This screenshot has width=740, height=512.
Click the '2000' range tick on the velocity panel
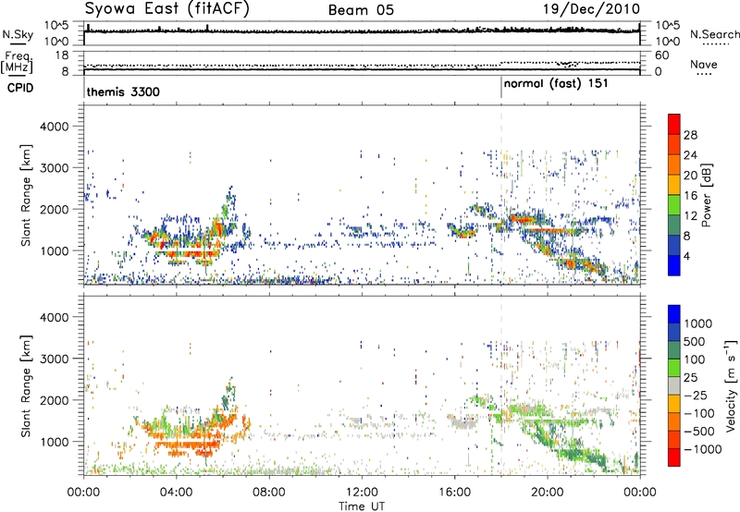pyautogui.click(x=54, y=400)
